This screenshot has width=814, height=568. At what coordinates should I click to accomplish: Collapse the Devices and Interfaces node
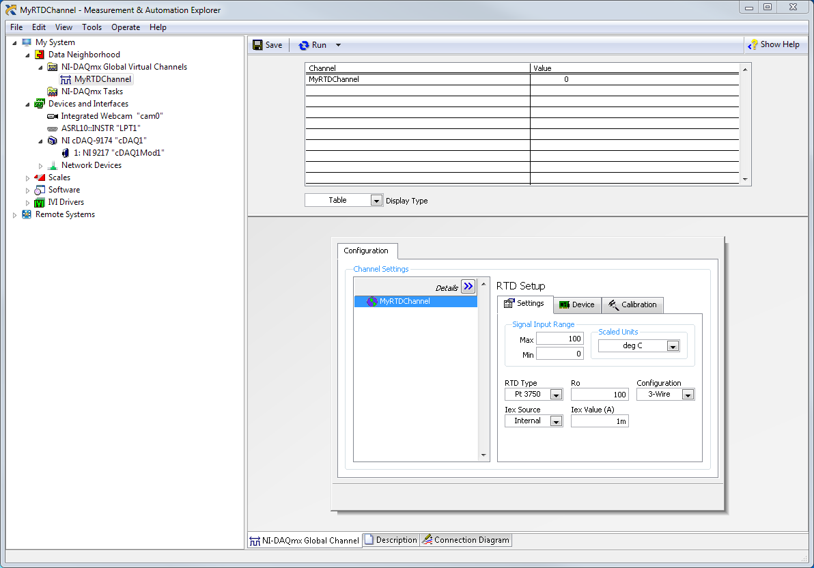tap(27, 104)
